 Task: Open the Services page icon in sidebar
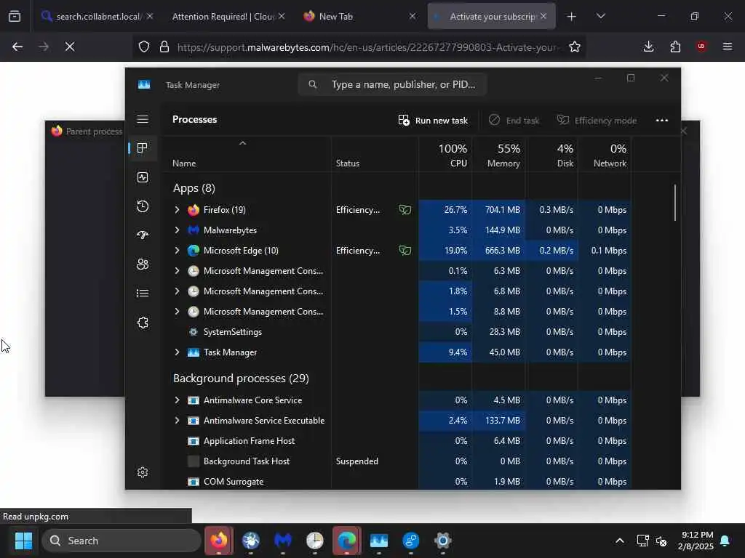pyautogui.click(x=143, y=323)
